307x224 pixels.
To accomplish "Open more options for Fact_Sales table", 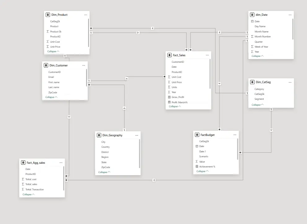I will pos(207,55).
